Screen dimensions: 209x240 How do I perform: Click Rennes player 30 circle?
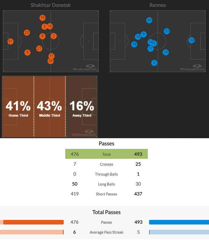coord(191,40)
